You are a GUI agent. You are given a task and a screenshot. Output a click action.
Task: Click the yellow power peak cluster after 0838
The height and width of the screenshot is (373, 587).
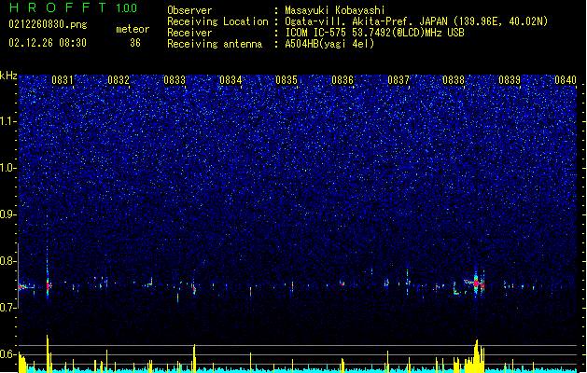pos(474,355)
